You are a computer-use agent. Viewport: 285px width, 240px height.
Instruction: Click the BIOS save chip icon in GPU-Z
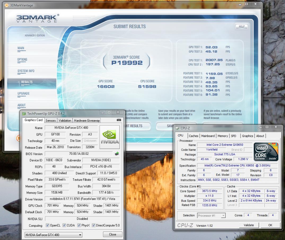coord(117,154)
